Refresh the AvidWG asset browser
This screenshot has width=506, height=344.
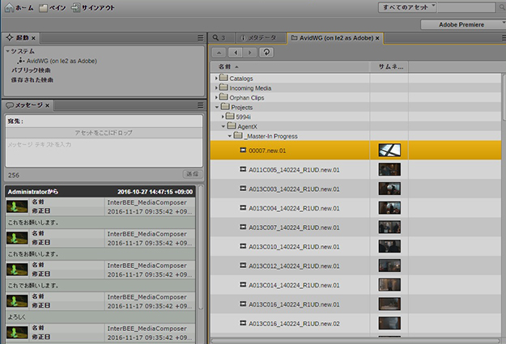tap(266, 53)
